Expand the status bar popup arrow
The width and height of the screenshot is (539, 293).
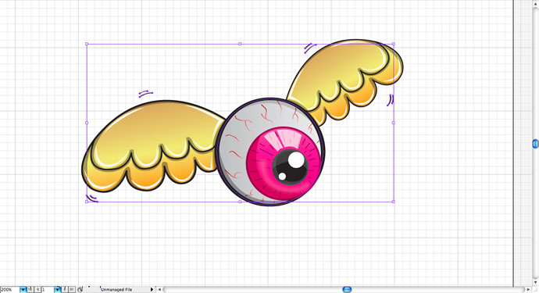point(152,290)
